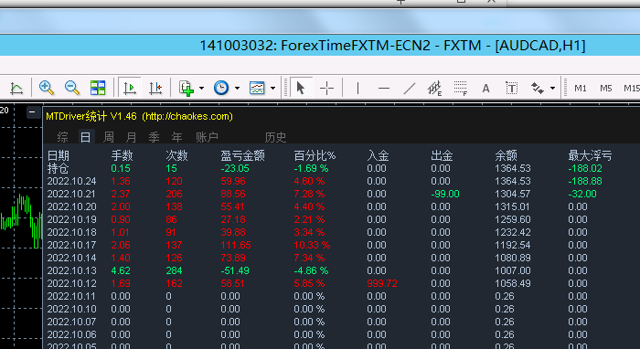The image size is (640, 349).
Task: Click the 手数 column header
Action: pos(122,155)
